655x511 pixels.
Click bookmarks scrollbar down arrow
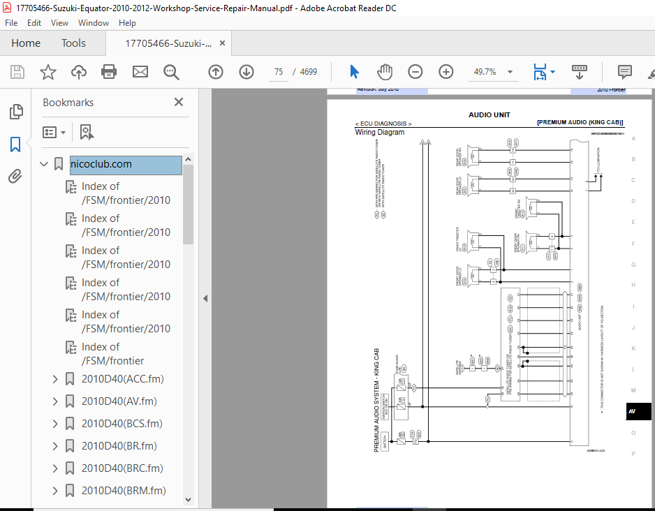[x=188, y=499]
